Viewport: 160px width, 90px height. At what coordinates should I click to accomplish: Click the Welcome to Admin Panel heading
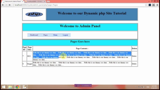[80, 26]
